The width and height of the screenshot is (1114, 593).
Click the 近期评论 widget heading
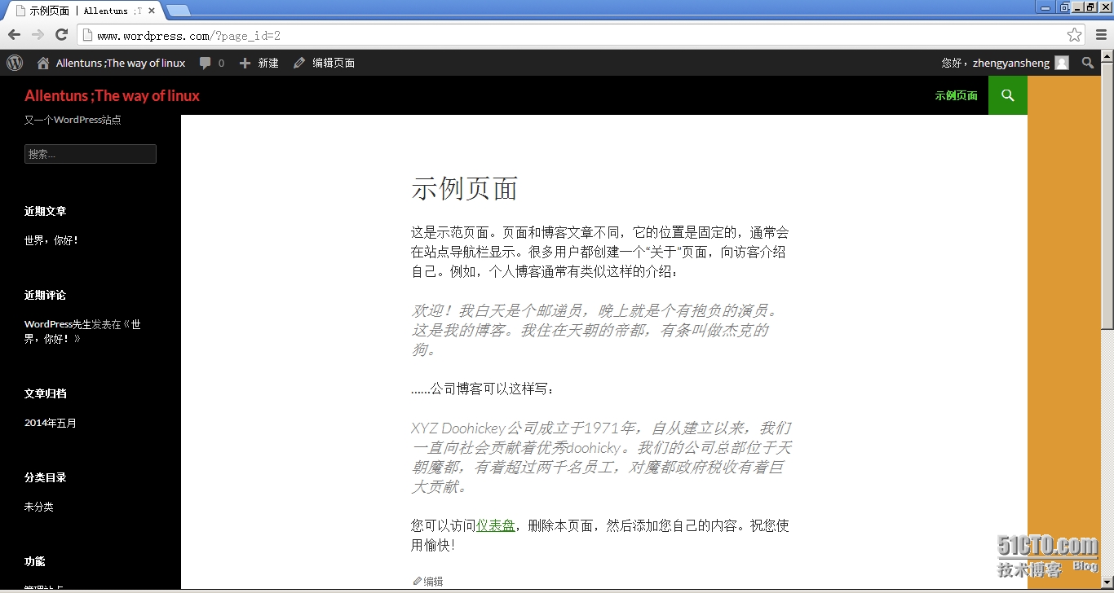pyautogui.click(x=46, y=295)
